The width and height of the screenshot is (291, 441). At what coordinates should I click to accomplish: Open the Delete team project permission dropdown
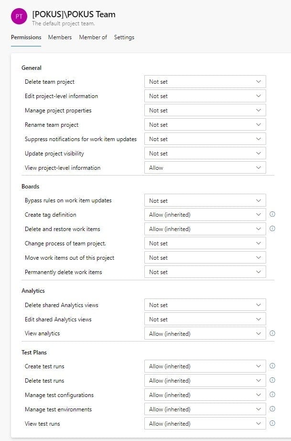(x=205, y=82)
